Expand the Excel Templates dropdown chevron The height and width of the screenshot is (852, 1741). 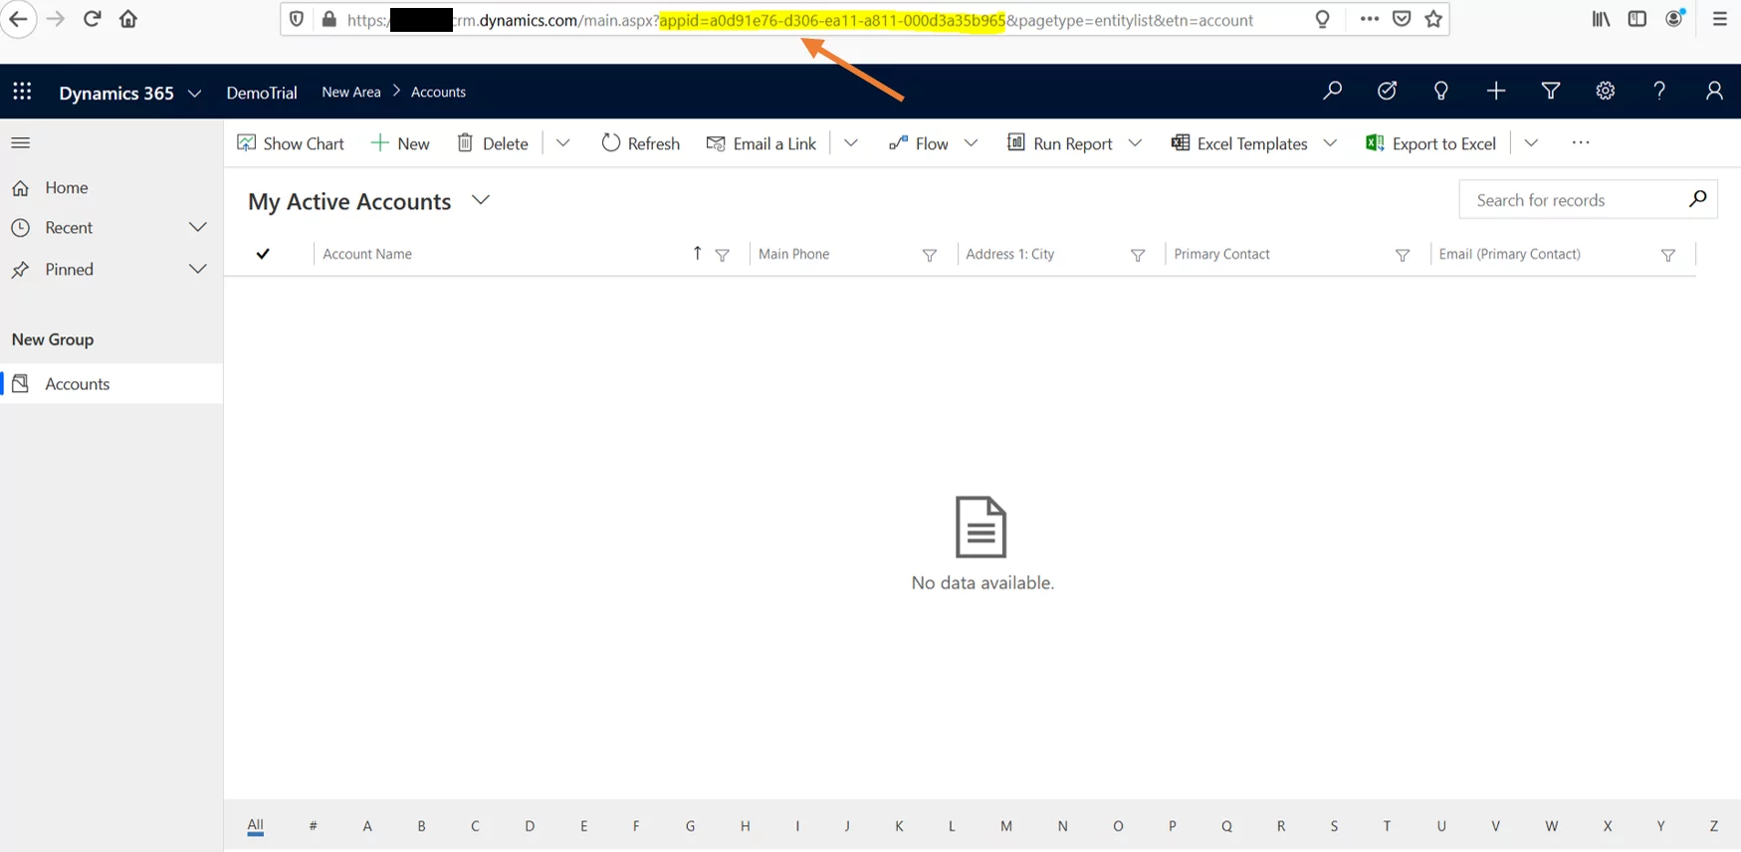tap(1330, 143)
